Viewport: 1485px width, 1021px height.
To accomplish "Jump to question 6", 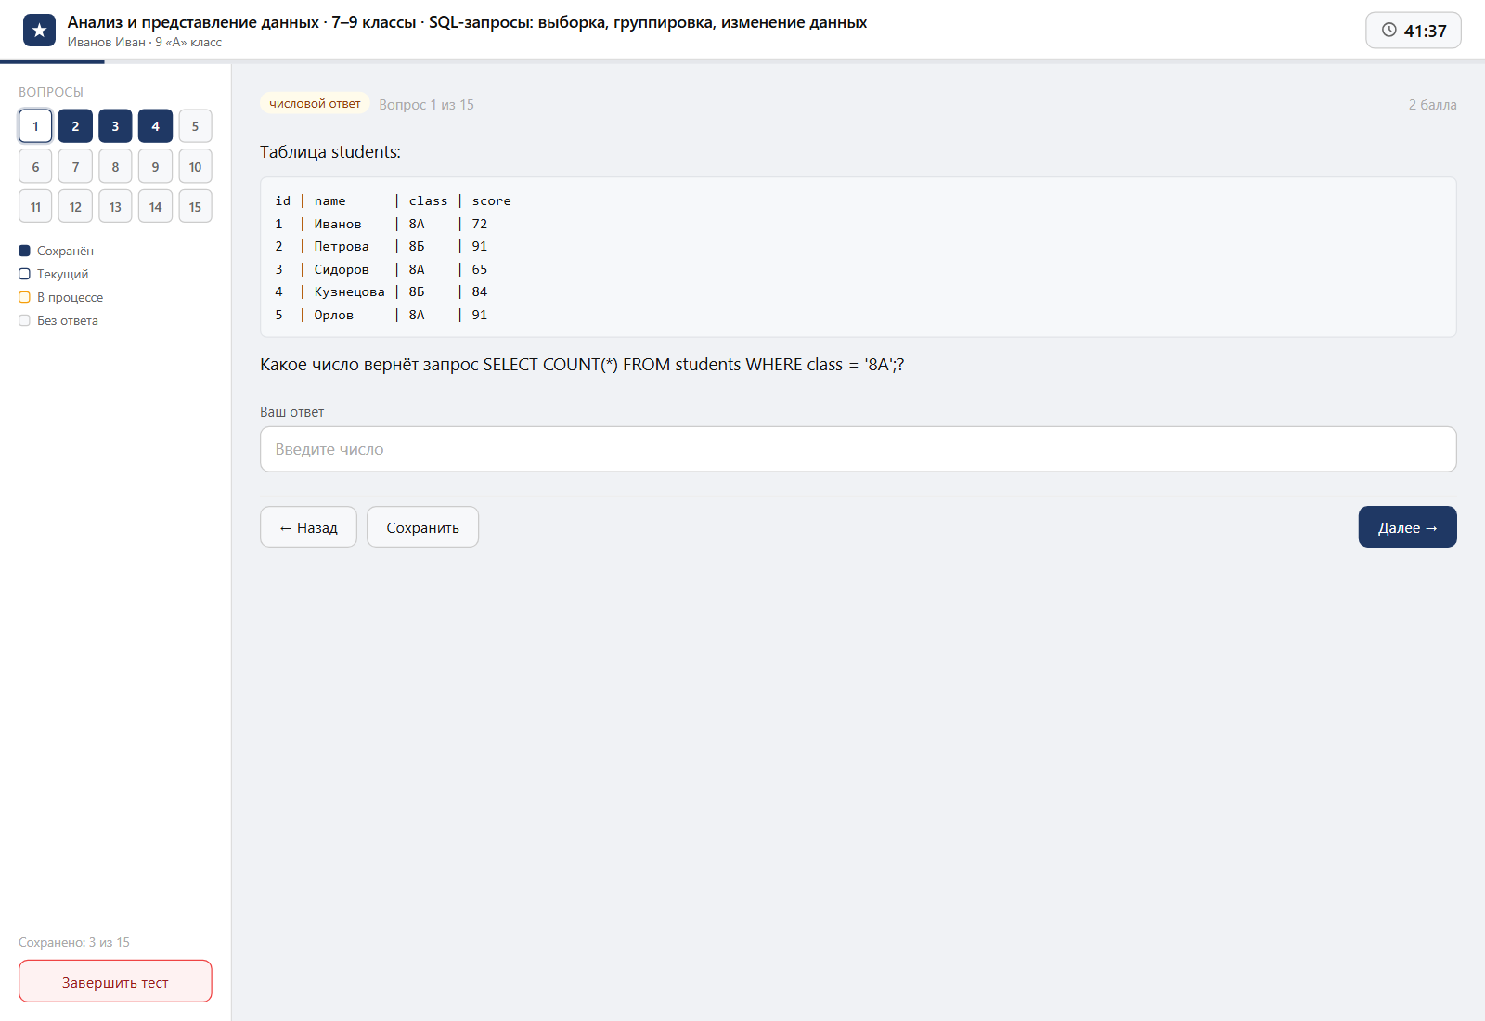I will (x=35, y=167).
